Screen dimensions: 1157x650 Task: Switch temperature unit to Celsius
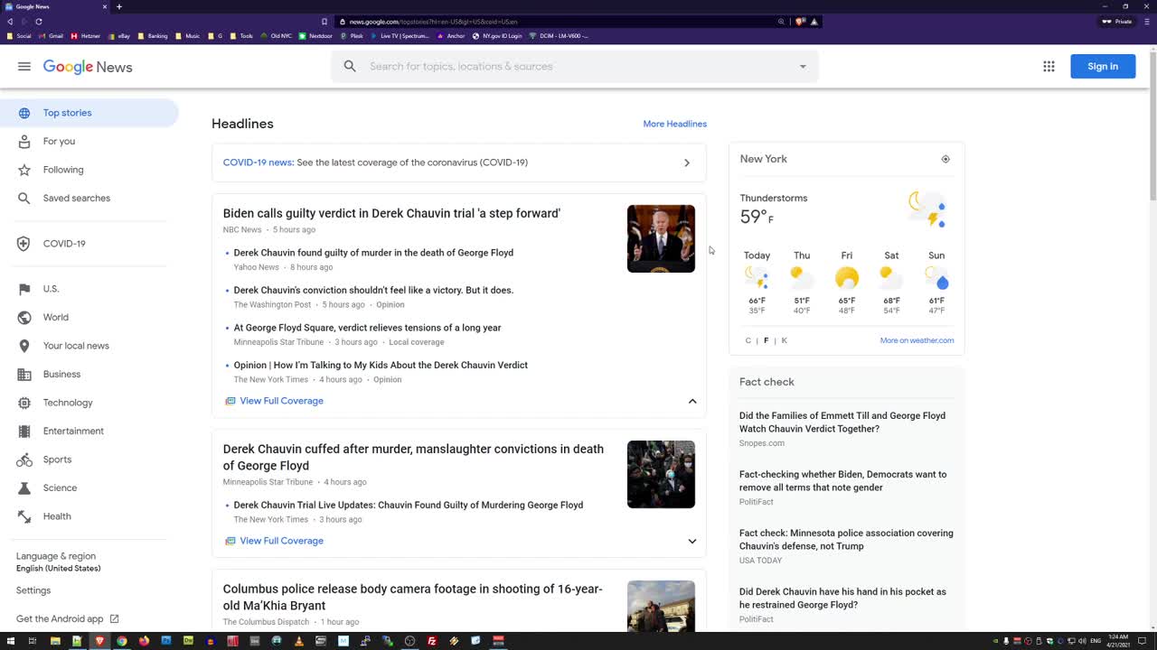click(x=748, y=340)
